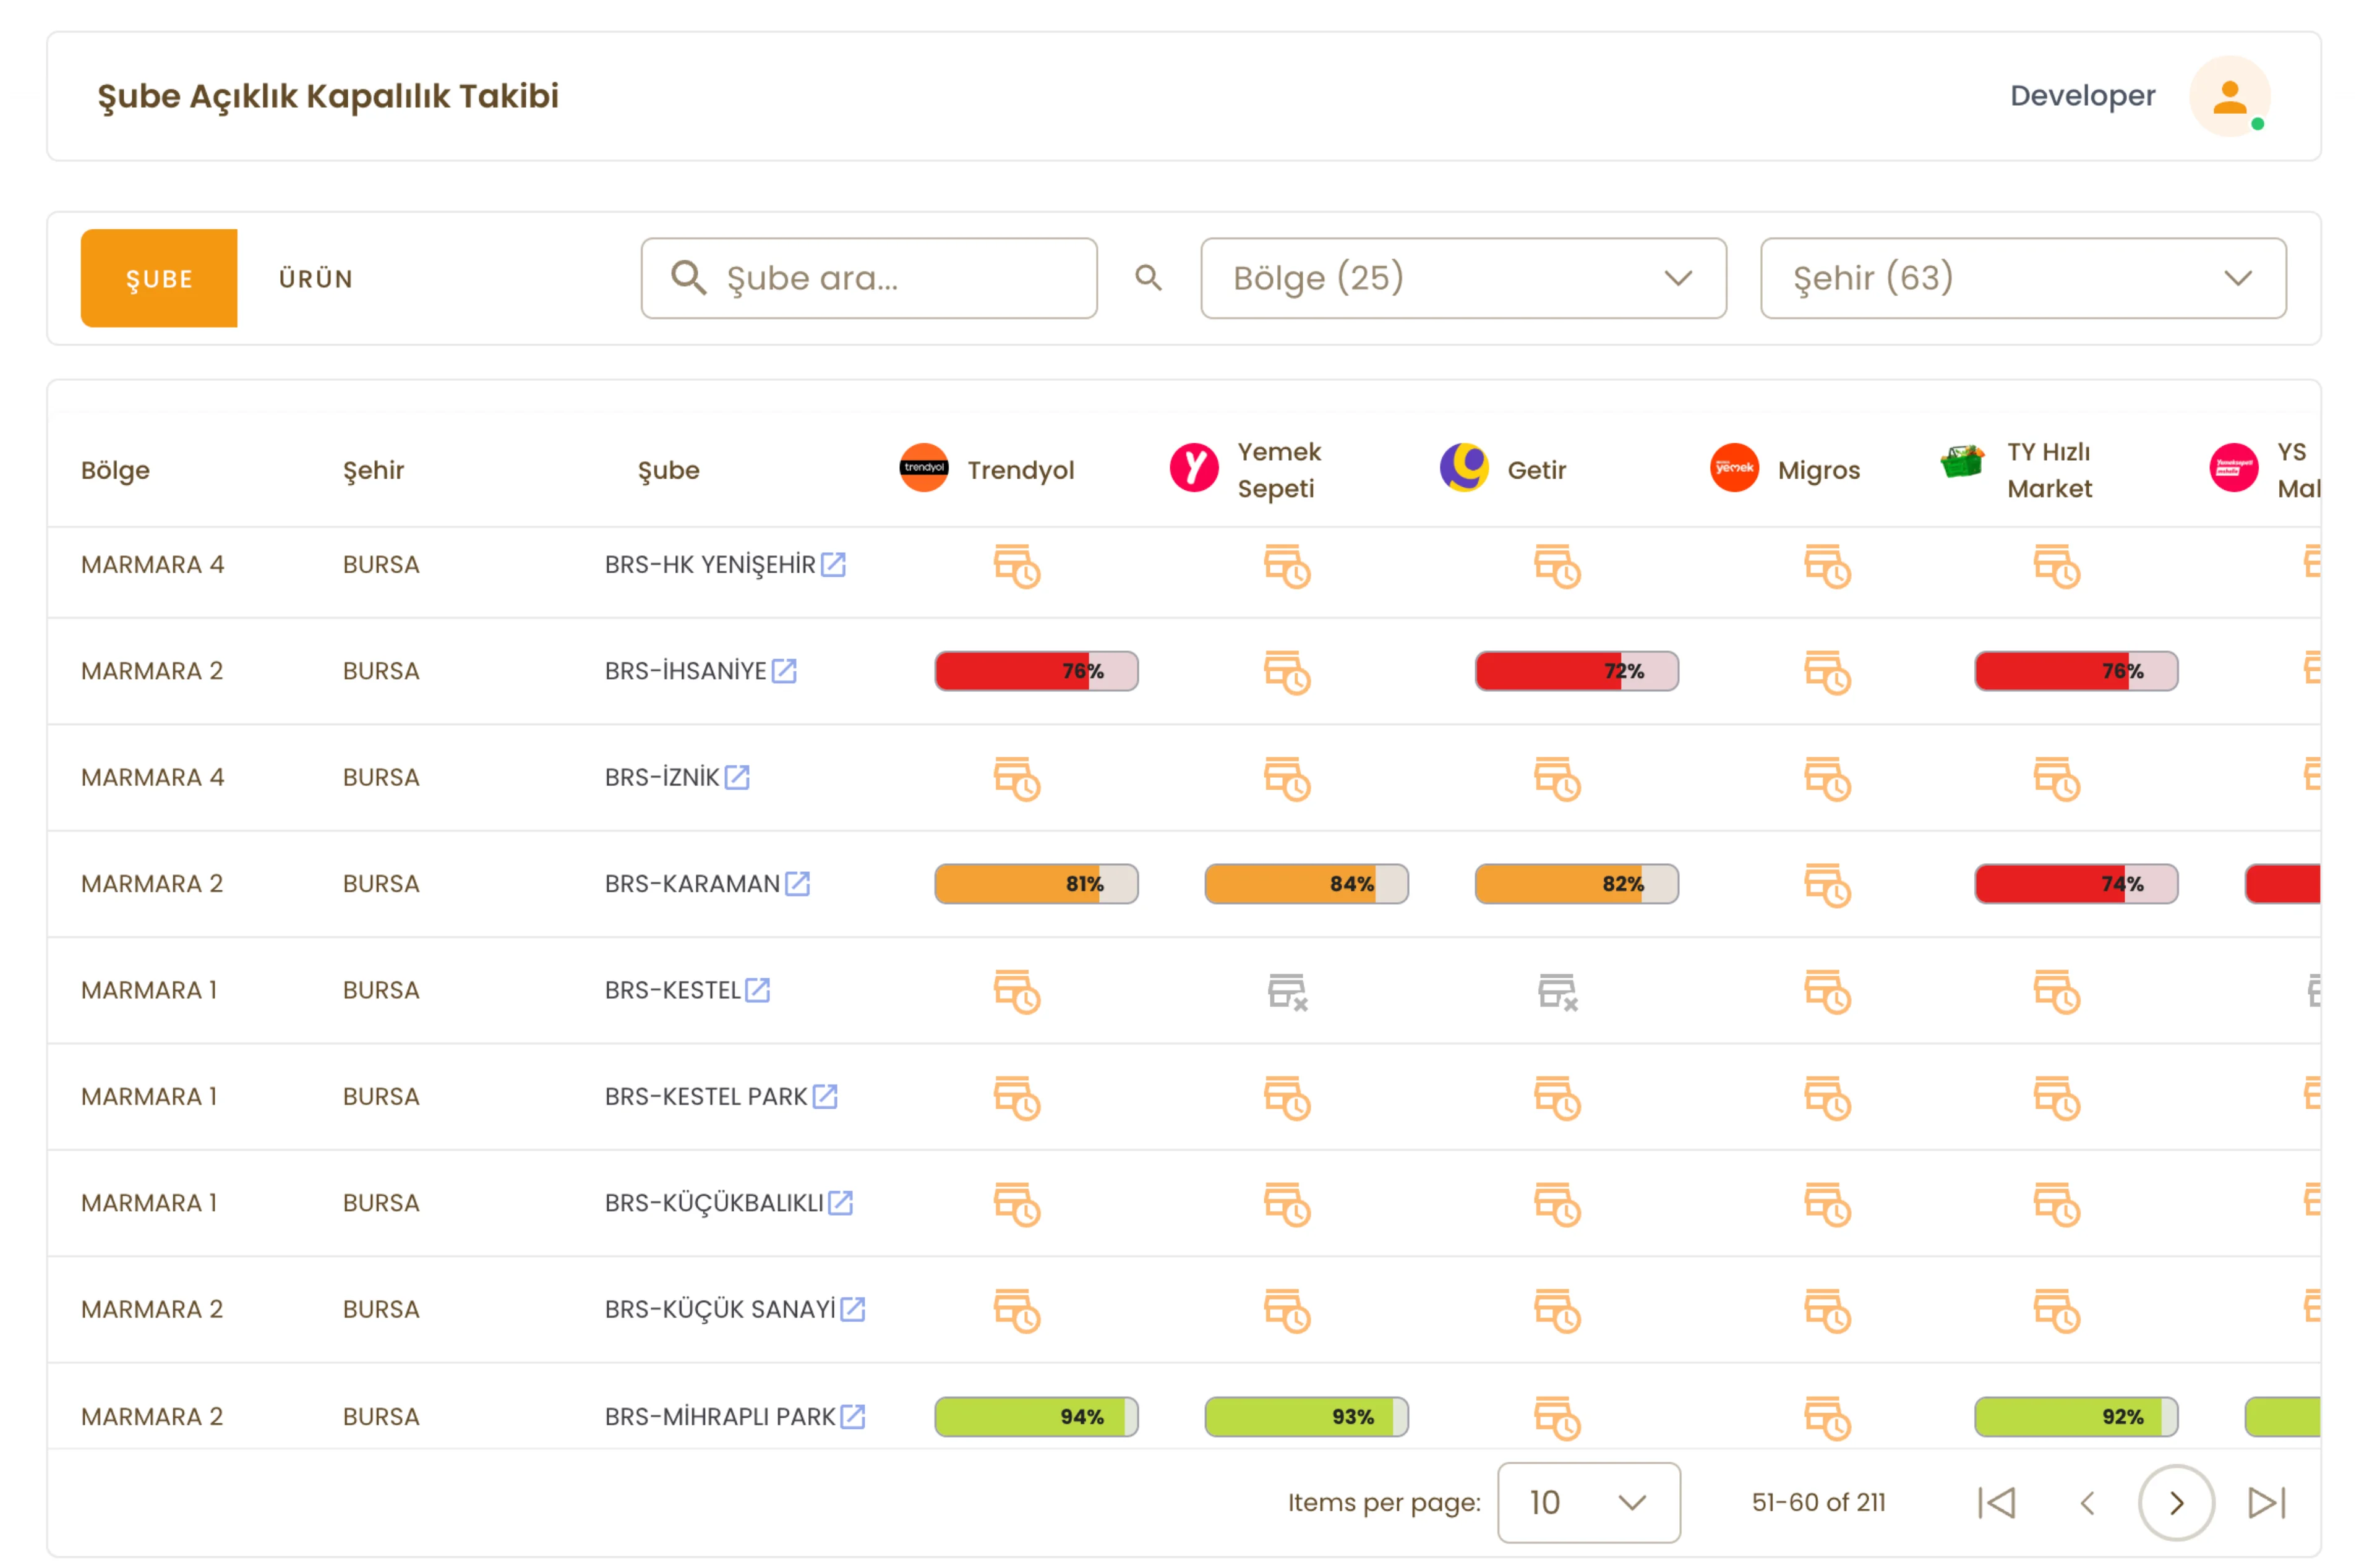2359x1568 pixels.
Task: Expand the Bölge (25) dropdown
Action: 1463,278
